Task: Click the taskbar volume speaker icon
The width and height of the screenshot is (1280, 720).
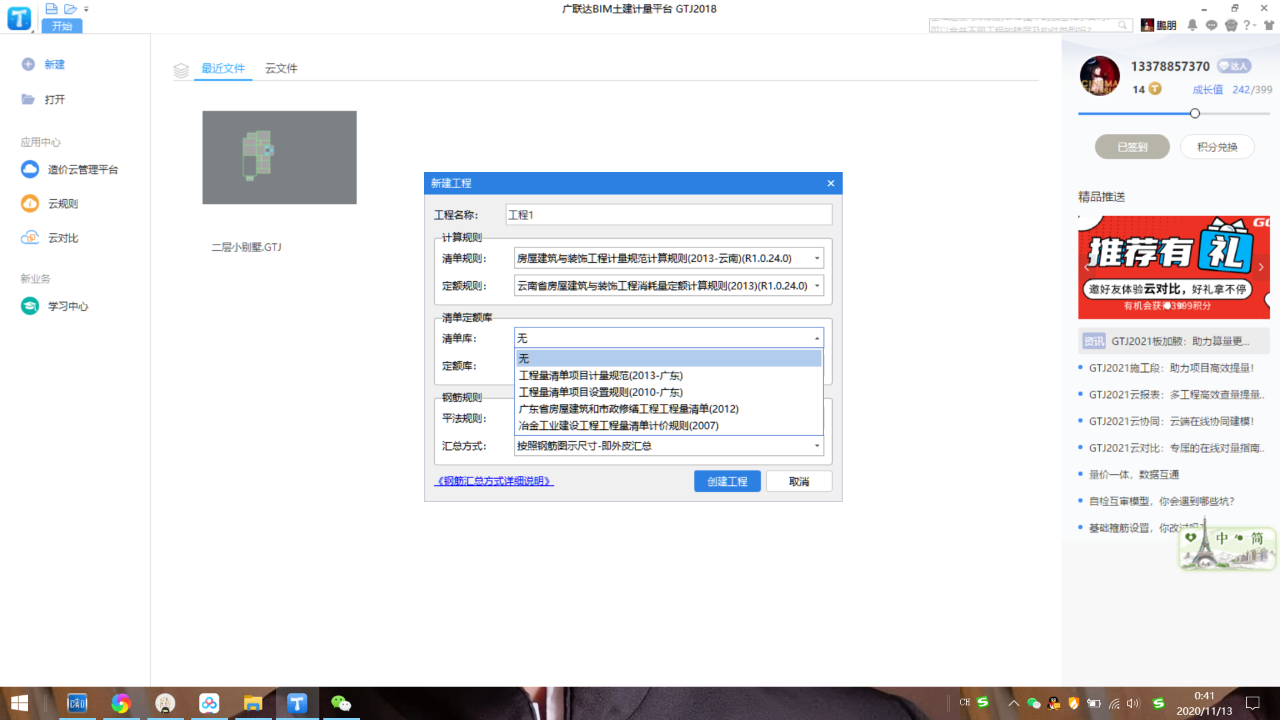Action: point(1133,703)
